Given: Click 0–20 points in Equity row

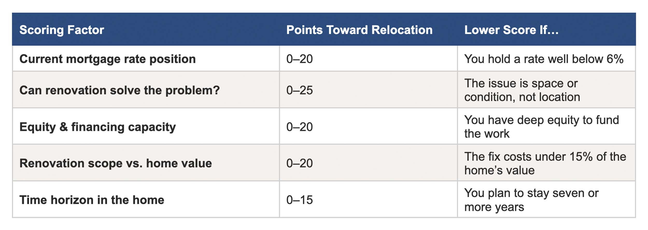Looking at the screenshot, I should 299,127.
